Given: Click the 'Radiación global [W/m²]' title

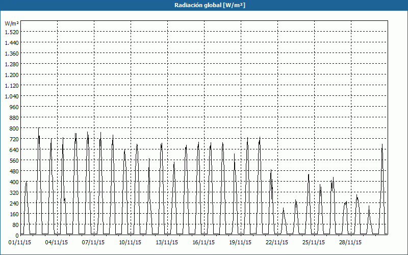Looking at the screenshot, I should tap(210, 5).
